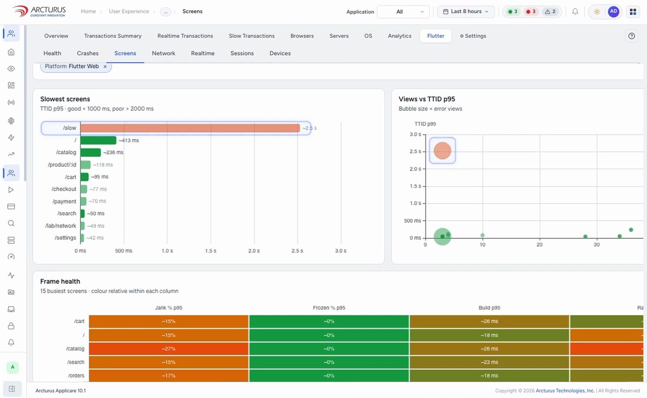Click the /catalog Jank 27% red cell
647x398 pixels.
pos(168,349)
